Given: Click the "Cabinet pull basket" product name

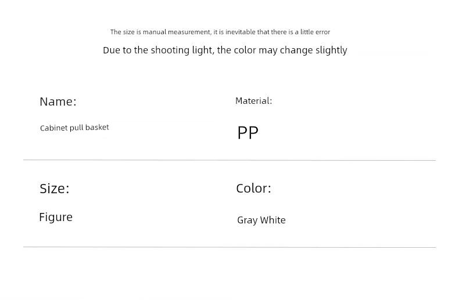Looking at the screenshot, I should point(74,128).
